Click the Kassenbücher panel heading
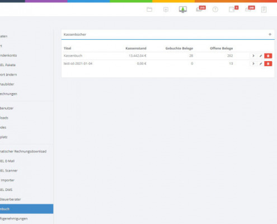This screenshot has height=224, width=277. point(75,34)
